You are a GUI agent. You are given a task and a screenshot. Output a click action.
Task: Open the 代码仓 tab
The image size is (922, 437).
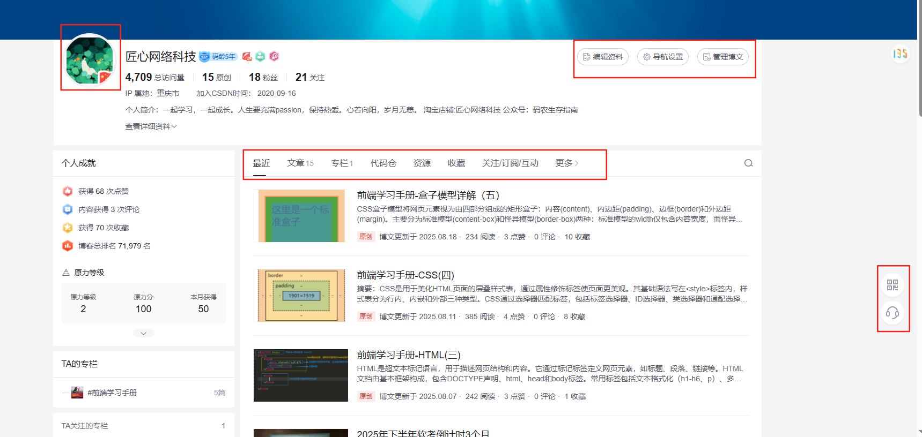click(x=383, y=163)
